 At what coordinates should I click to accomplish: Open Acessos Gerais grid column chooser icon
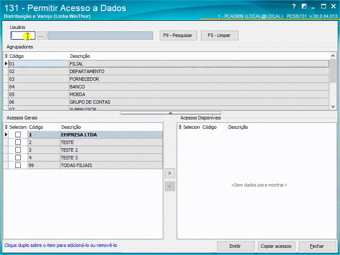[x=6, y=127]
